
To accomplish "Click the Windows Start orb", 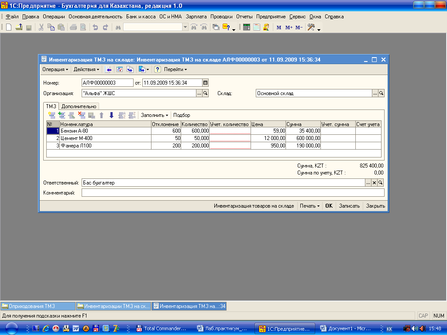I will pos(12,328).
